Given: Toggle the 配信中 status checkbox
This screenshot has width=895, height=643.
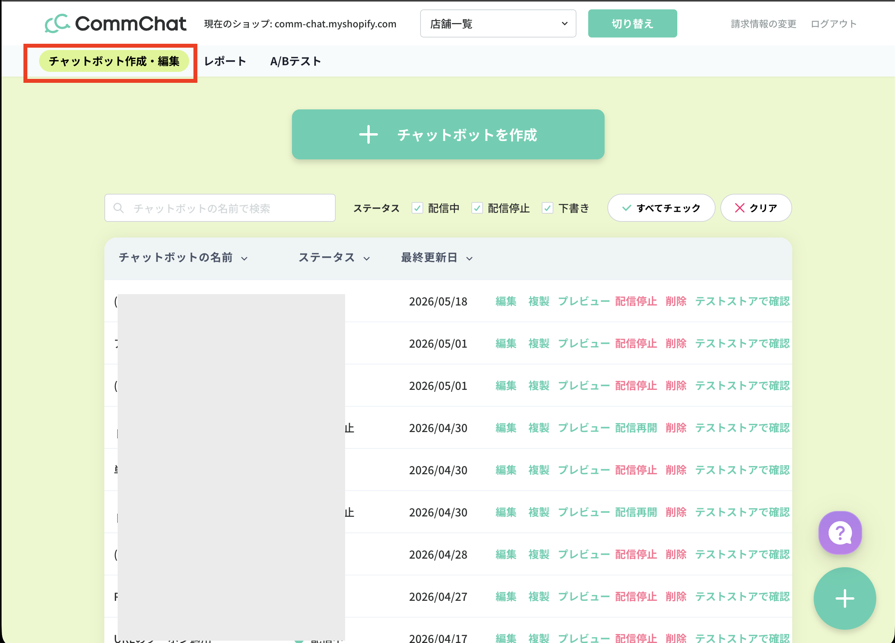Looking at the screenshot, I should point(417,208).
